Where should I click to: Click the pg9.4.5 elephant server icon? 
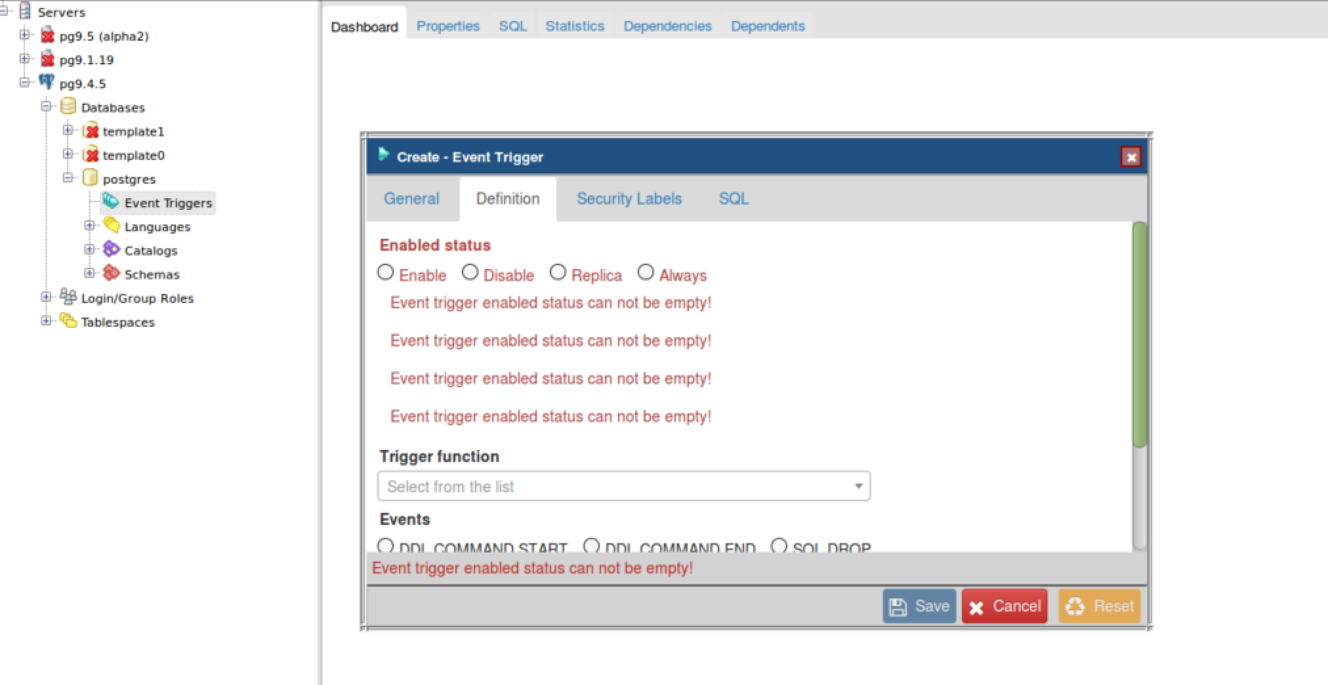(x=47, y=83)
